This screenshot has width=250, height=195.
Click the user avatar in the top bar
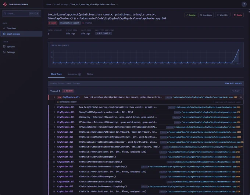244,4
